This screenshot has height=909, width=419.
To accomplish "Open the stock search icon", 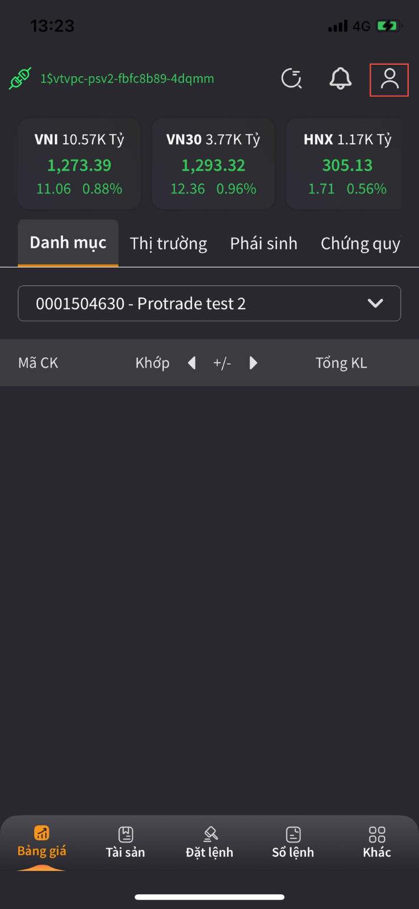I will click(292, 79).
